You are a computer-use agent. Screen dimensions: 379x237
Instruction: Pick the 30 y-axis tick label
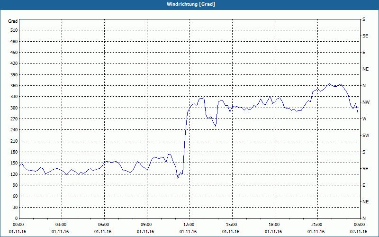pos(15,207)
